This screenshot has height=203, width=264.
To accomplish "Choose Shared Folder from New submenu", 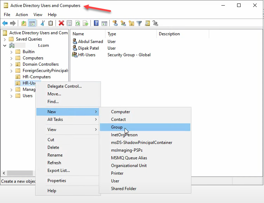I will [145, 189].
